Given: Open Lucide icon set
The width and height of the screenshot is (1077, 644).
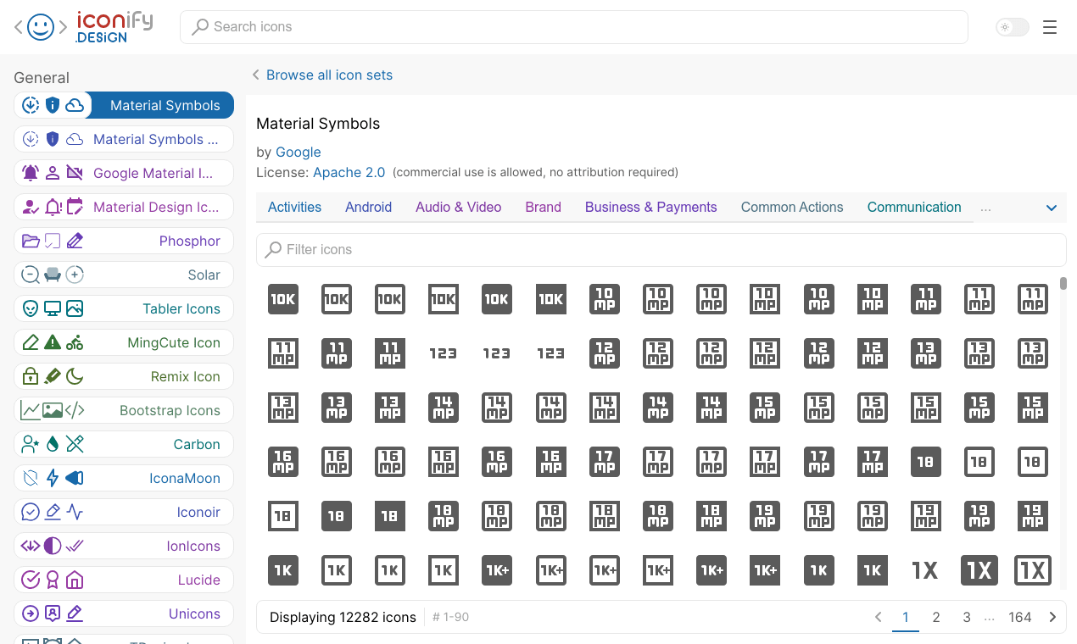Looking at the screenshot, I should point(124,580).
